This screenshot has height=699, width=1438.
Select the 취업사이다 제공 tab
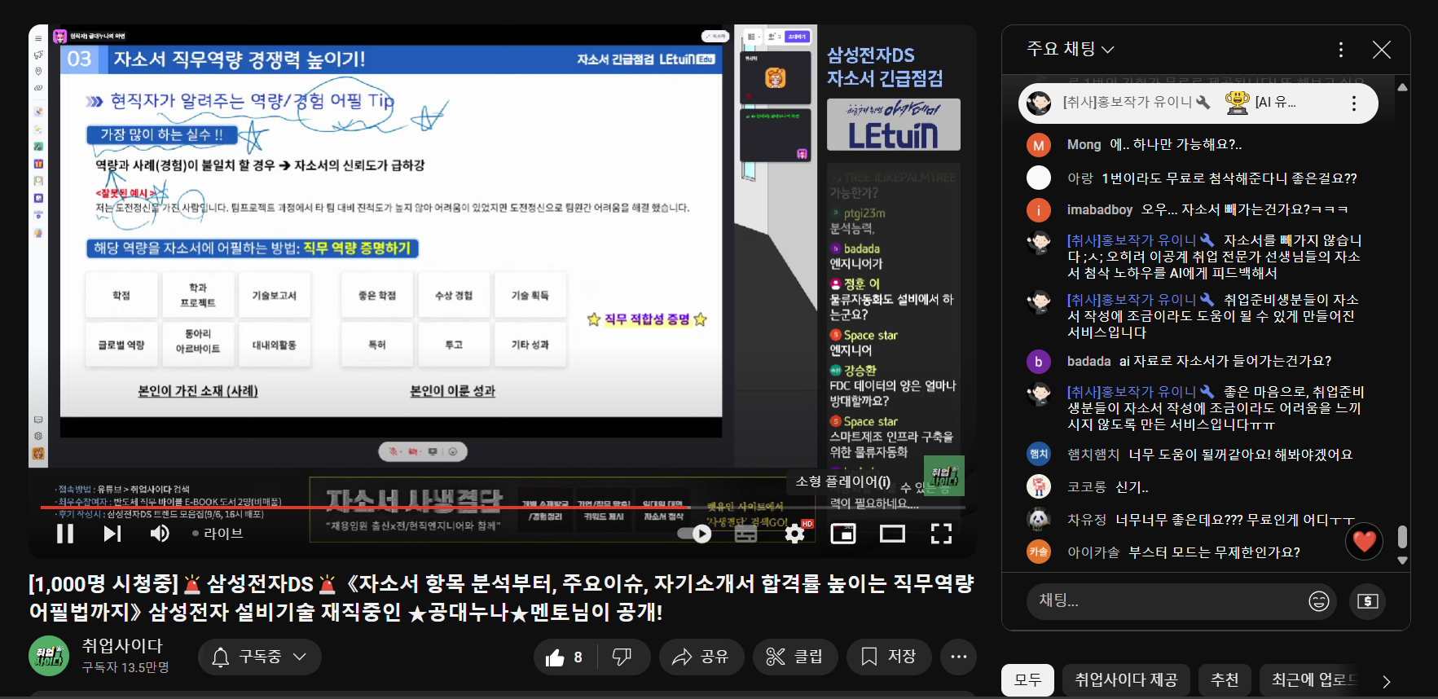tap(1125, 679)
